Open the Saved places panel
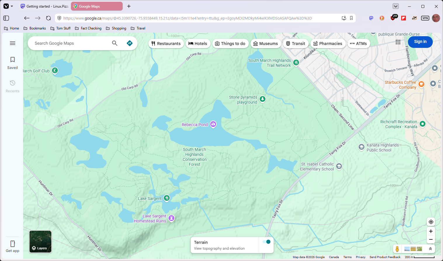 pos(13,63)
